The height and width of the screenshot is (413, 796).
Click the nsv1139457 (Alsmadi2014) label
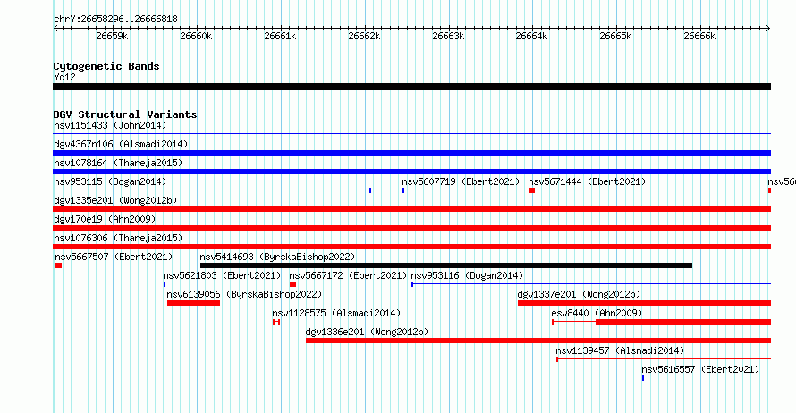[620, 350]
